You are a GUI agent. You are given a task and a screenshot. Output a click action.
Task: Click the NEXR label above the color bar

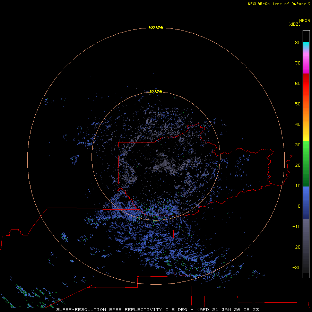[x=304, y=21]
